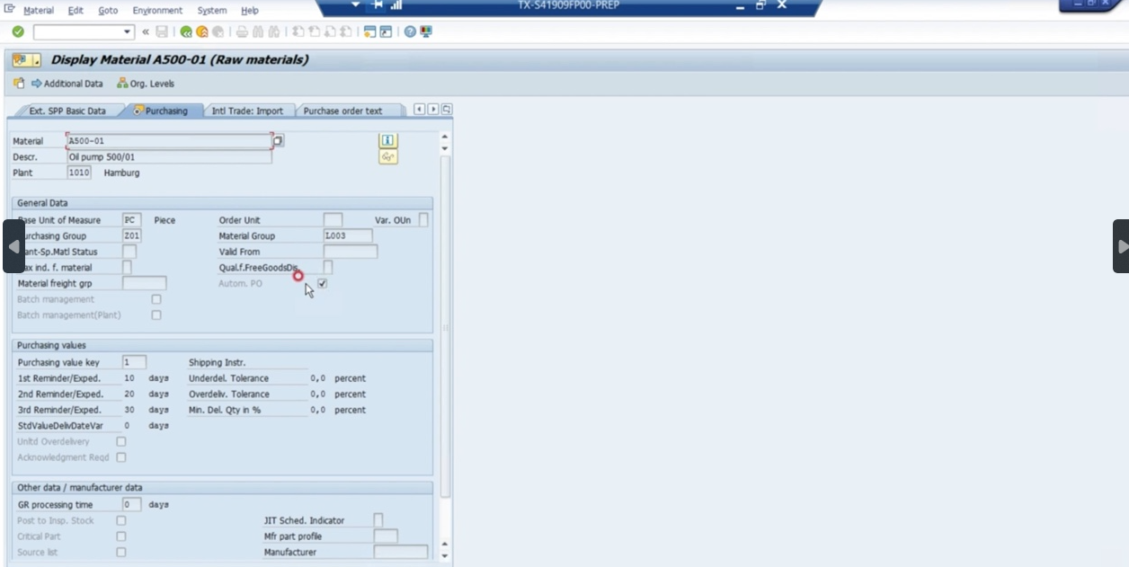Open the Edit menu
The image size is (1129, 567).
[x=76, y=11]
